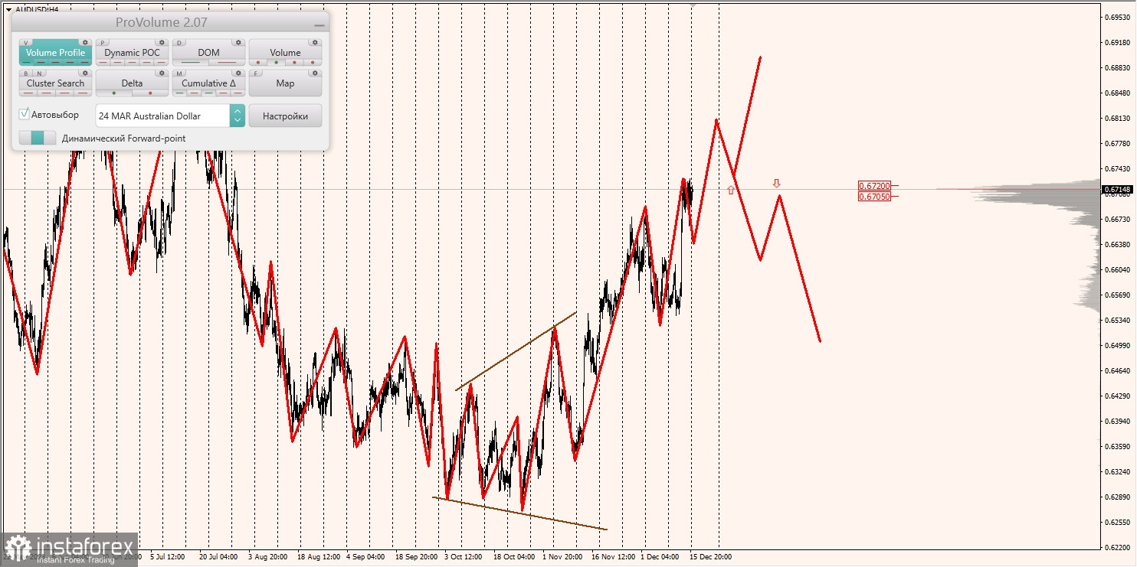Click the 15 Dec 20:00 time label
This screenshot has height=567, width=1137.
(x=710, y=557)
